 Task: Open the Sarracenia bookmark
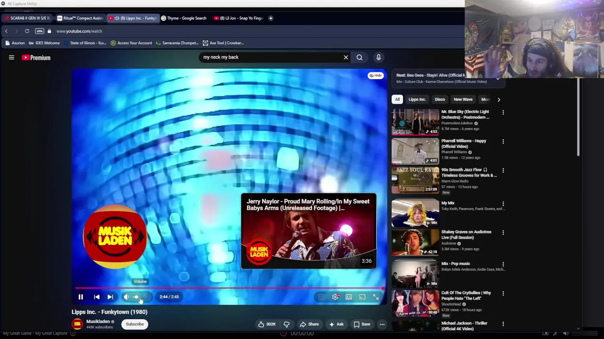point(177,43)
